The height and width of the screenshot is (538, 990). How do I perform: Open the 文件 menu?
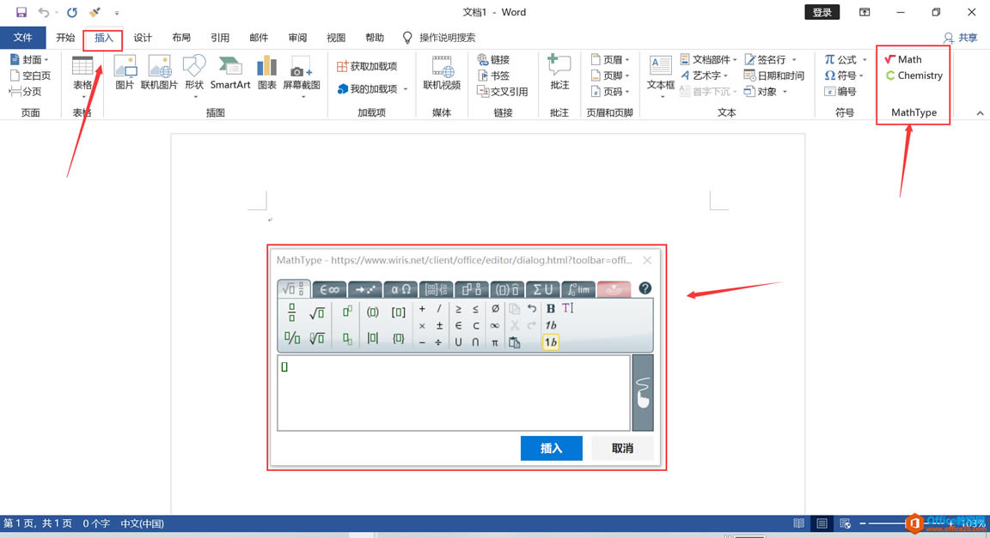point(22,38)
